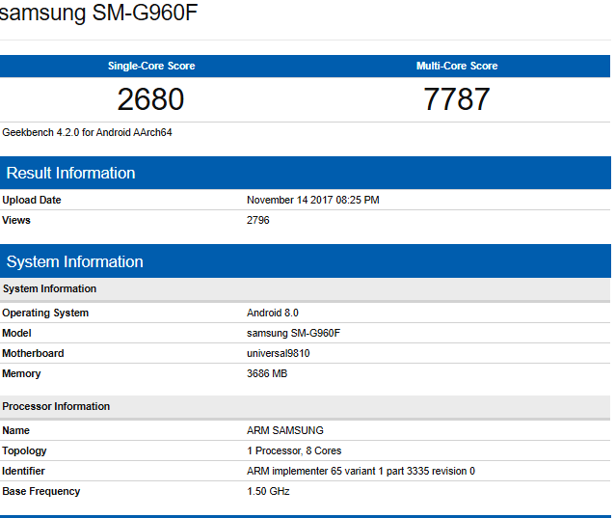The image size is (615, 518).
Task: Select the 1 Processor, 8 Cores value
Action: tap(294, 450)
